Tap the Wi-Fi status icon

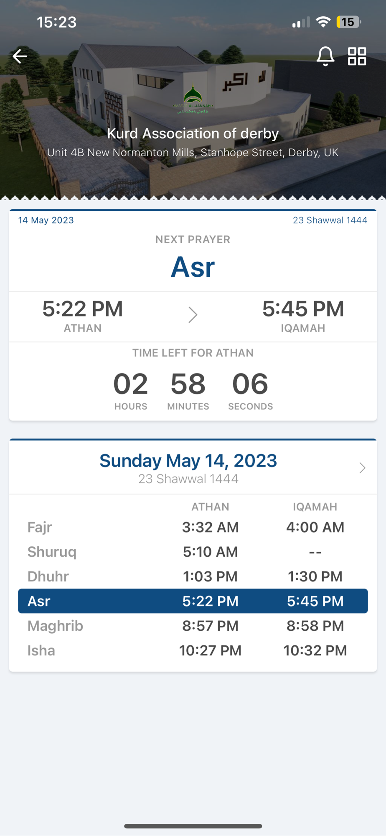[323, 22]
